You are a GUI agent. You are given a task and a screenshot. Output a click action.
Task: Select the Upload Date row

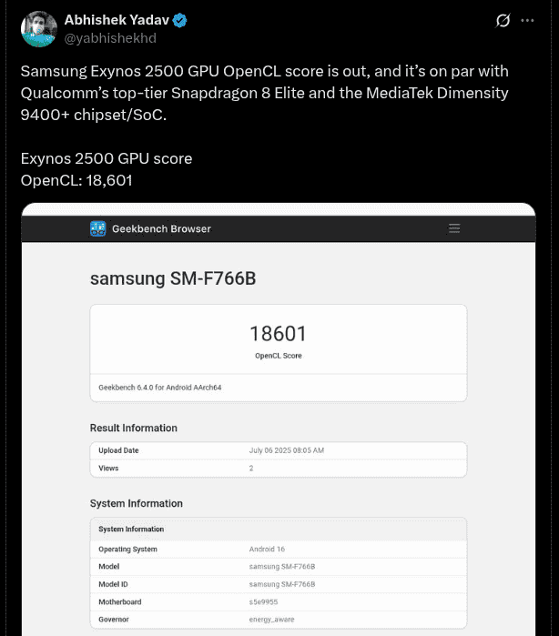pos(278,450)
